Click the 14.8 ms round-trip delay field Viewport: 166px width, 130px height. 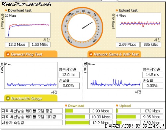[x=153, y=75]
